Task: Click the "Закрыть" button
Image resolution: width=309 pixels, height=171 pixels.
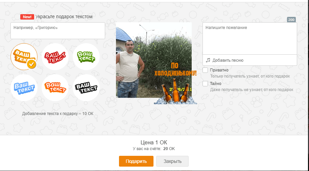Action: tap(172, 161)
